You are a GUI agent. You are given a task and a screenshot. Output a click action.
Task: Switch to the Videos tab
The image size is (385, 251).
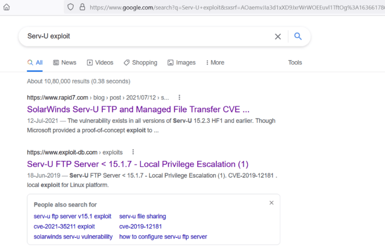click(100, 62)
